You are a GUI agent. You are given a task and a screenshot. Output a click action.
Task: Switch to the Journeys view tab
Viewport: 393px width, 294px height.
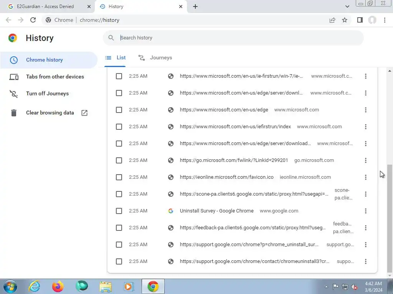pos(155,58)
